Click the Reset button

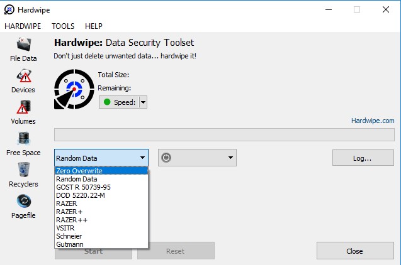[x=176, y=251]
